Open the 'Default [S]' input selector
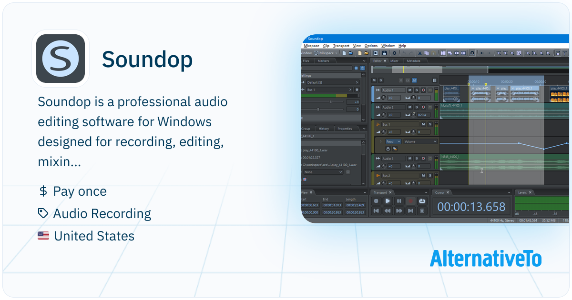This screenshot has height=300, width=572. 333,82
